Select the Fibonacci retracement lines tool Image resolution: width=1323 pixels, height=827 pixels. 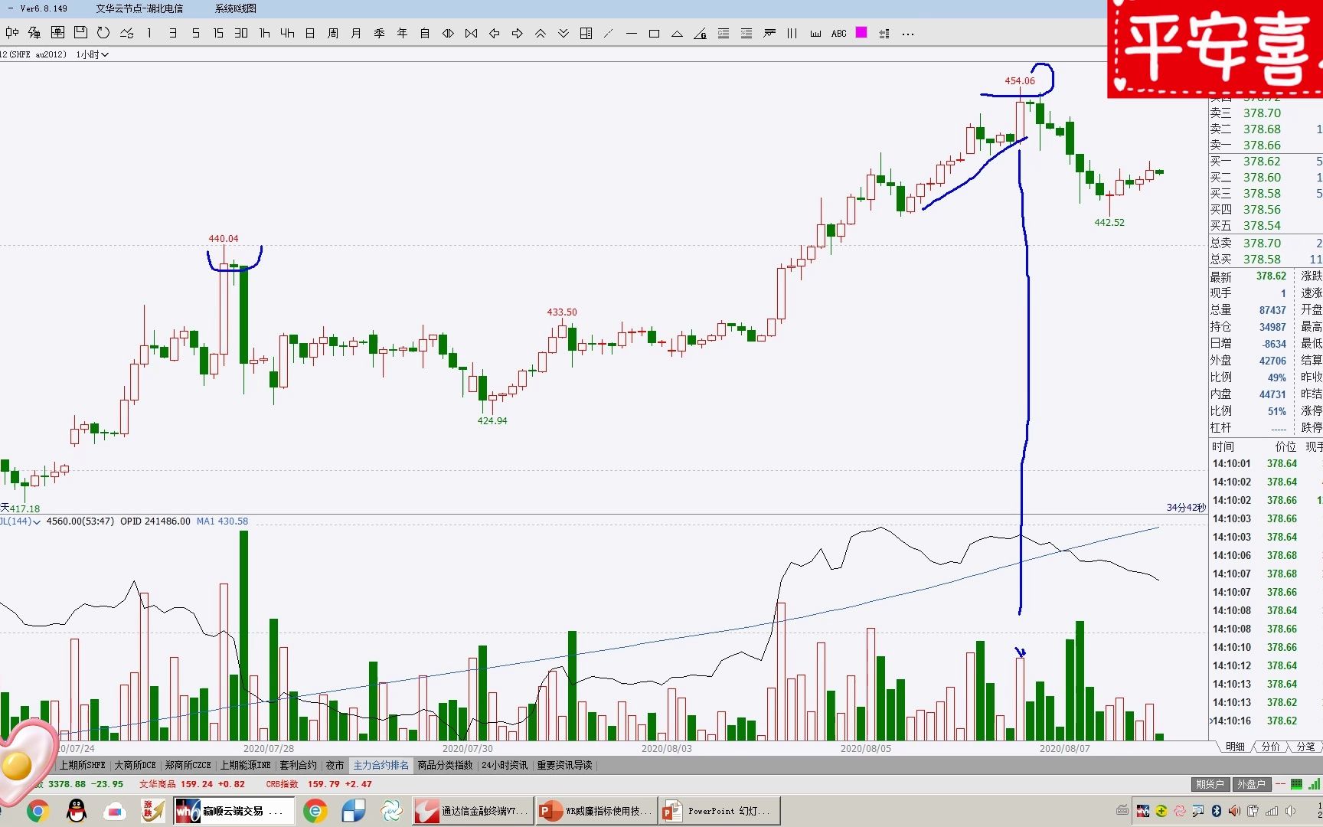(x=724, y=33)
